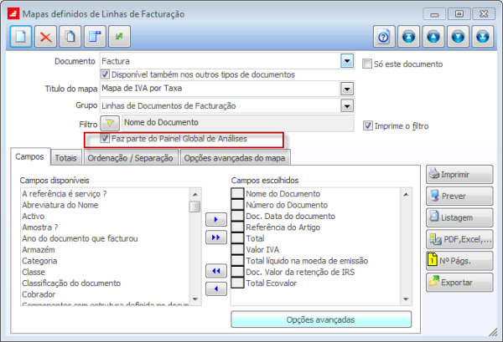Create a new map with blank page icon
This screenshot has width=503, height=342.
21,37
